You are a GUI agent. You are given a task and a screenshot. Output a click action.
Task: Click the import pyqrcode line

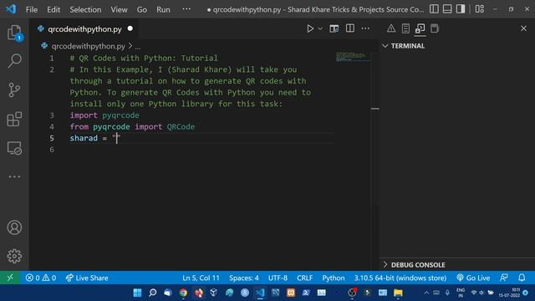104,115
